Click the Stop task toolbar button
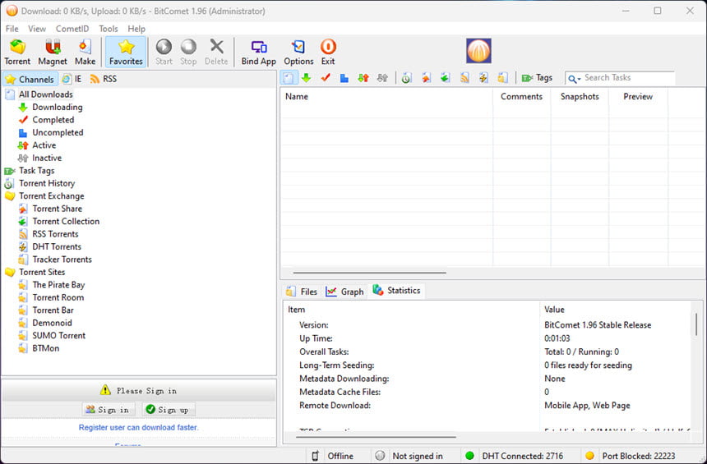This screenshot has height=464, width=707. pyautogui.click(x=188, y=53)
